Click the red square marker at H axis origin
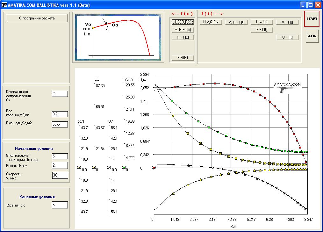The height and width of the screenshot is (232, 323). coord(154,168)
